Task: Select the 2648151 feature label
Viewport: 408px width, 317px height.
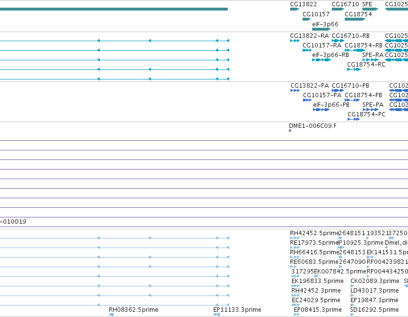Action: coord(352,233)
